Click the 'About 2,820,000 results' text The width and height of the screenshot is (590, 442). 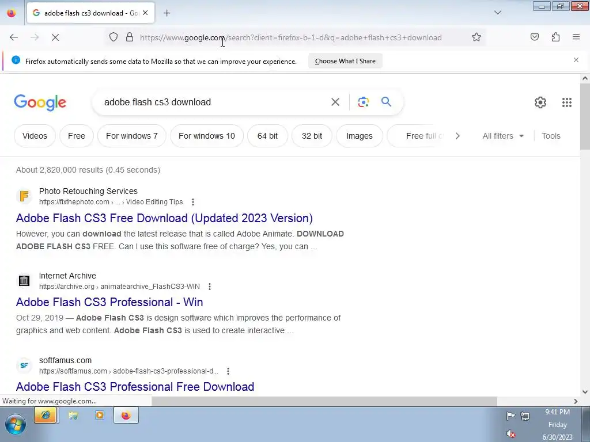click(88, 170)
